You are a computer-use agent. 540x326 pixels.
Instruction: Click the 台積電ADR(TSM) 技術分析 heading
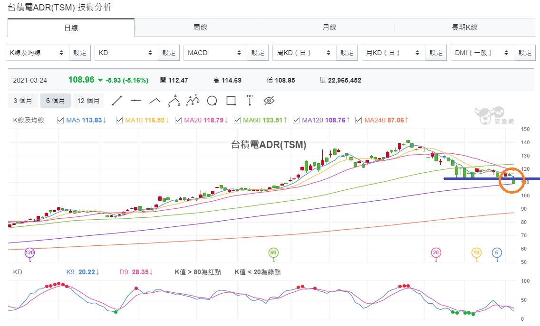[59, 7]
